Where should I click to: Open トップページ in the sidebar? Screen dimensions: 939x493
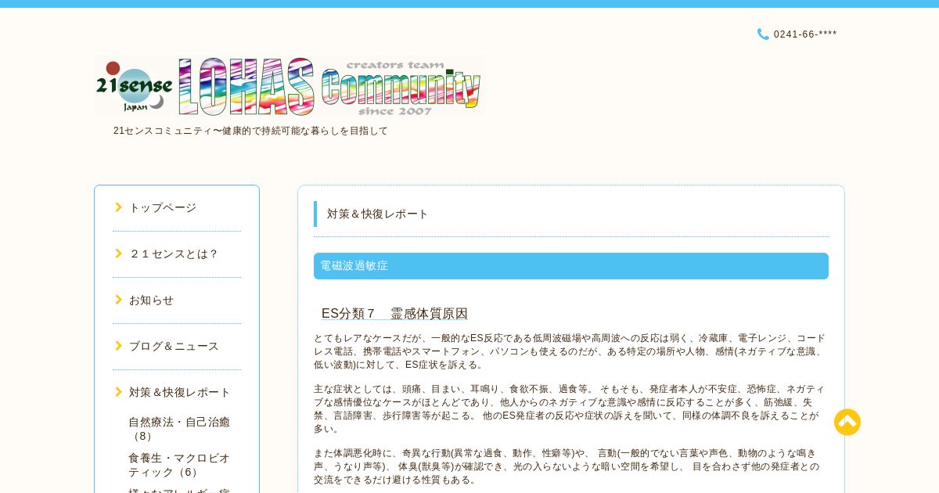click(163, 207)
